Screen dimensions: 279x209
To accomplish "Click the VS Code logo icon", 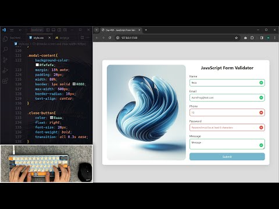I will click(x=4, y=30).
